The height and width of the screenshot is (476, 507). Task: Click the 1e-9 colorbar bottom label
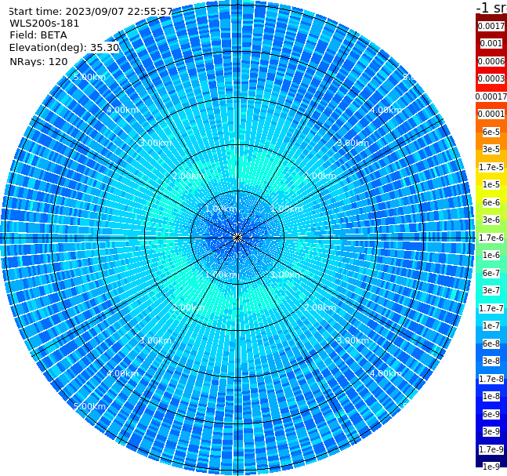491,467
